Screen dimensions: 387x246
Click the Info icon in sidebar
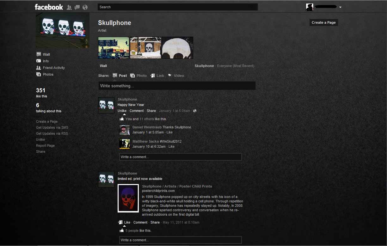[39, 61]
